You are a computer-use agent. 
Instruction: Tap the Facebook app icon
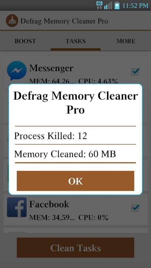pos(17,207)
